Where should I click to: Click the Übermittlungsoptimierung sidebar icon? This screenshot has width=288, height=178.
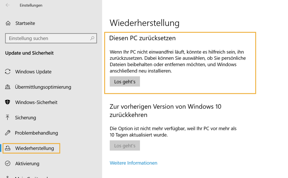point(8,87)
